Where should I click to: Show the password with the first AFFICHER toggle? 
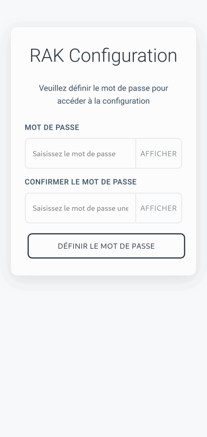[x=158, y=154]
